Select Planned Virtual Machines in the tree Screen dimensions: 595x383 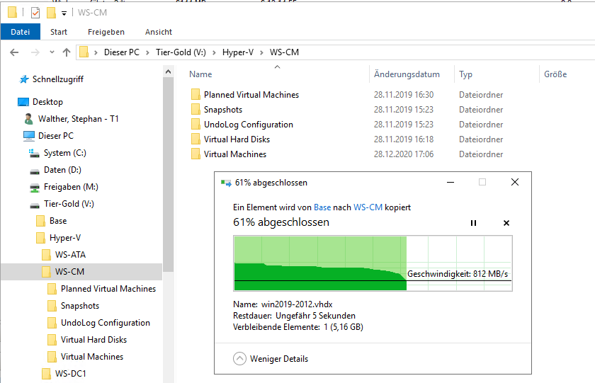coord(108,289)
